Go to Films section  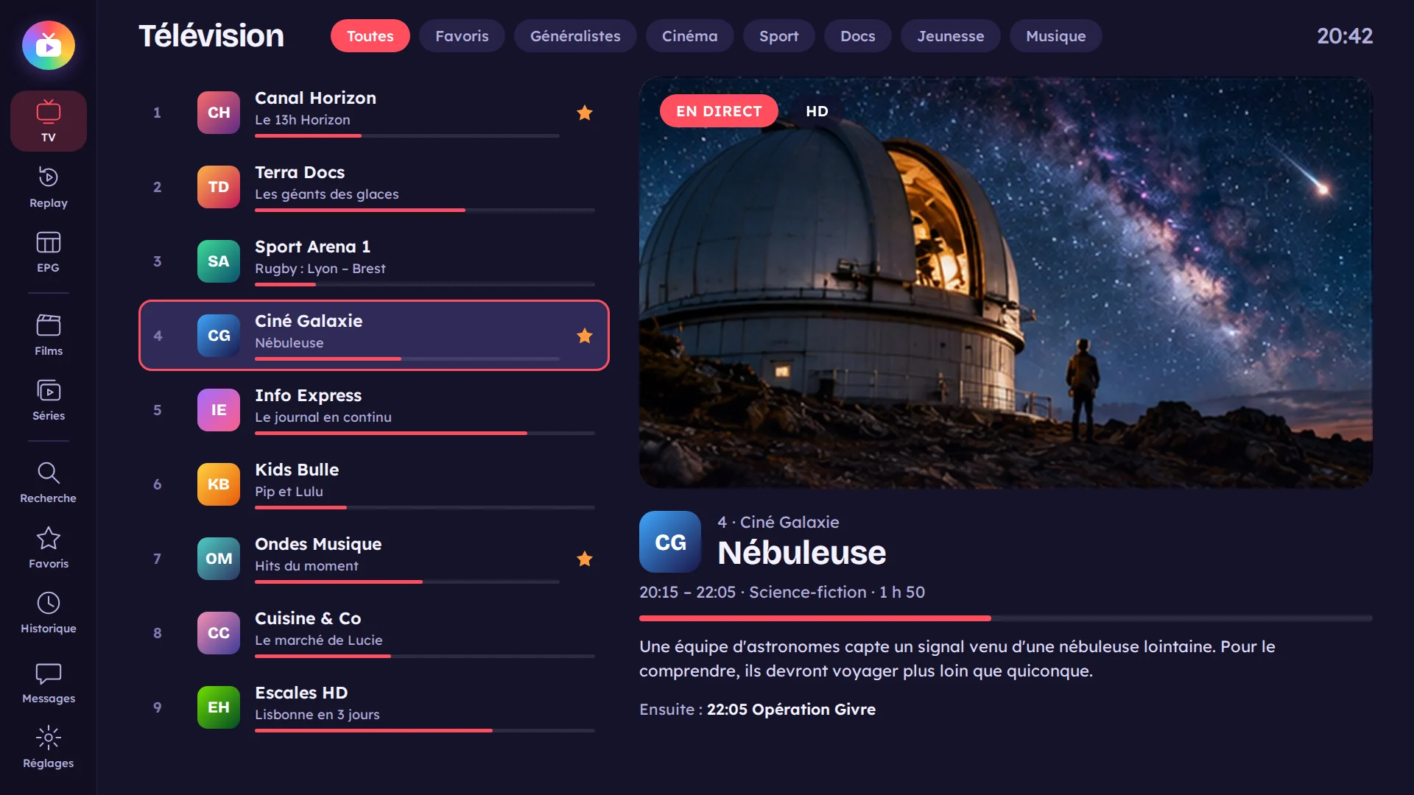49,335
